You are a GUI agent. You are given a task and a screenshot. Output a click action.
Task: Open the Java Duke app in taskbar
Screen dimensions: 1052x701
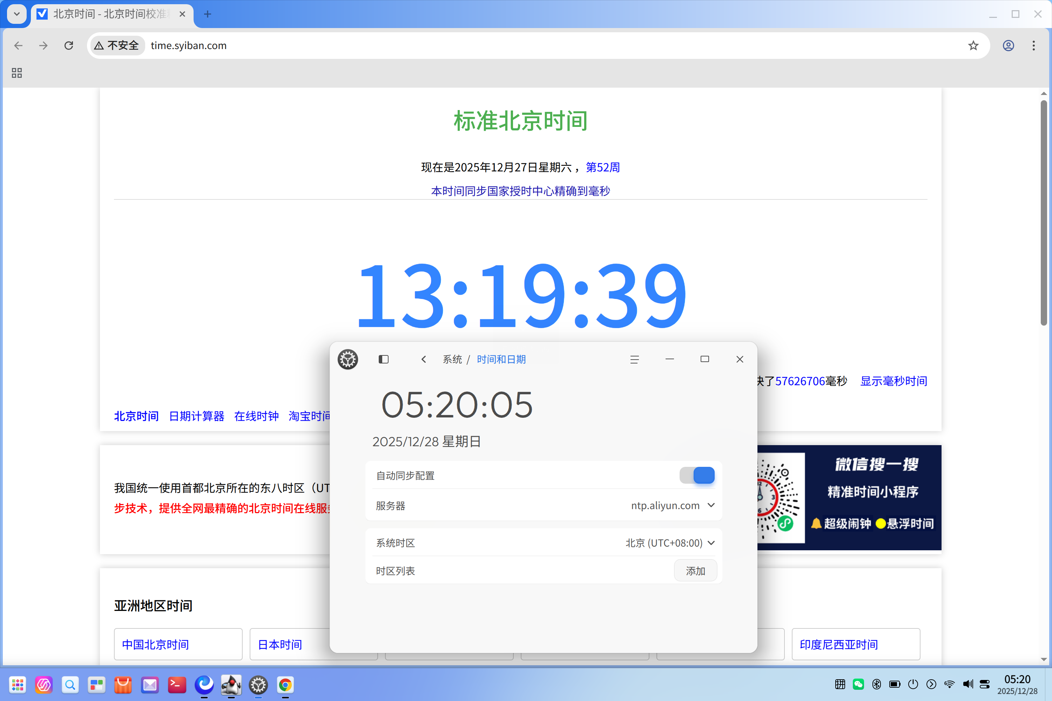point(231,685)
